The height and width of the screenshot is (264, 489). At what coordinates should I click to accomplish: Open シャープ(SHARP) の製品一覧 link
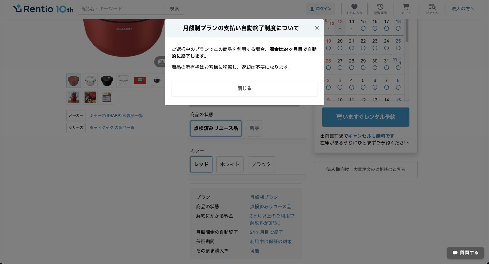(116, 116)
